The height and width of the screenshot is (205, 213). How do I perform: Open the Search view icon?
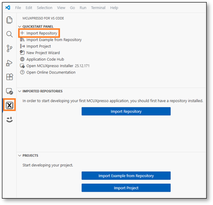(10, 34)
